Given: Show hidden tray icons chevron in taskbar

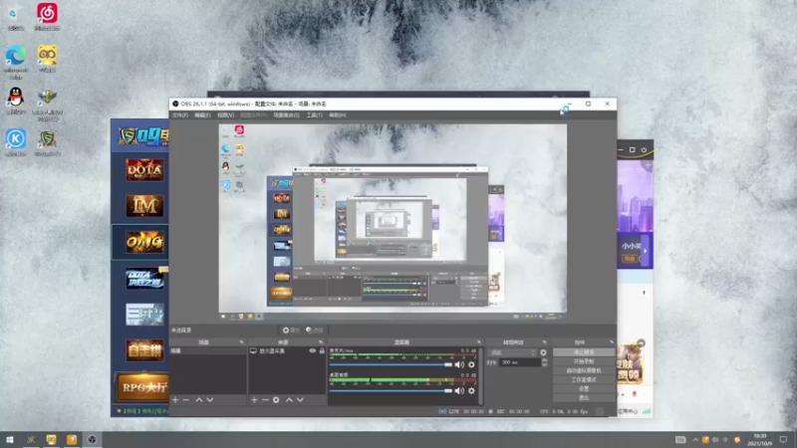Looking at the screenshot, I should 694,440.
